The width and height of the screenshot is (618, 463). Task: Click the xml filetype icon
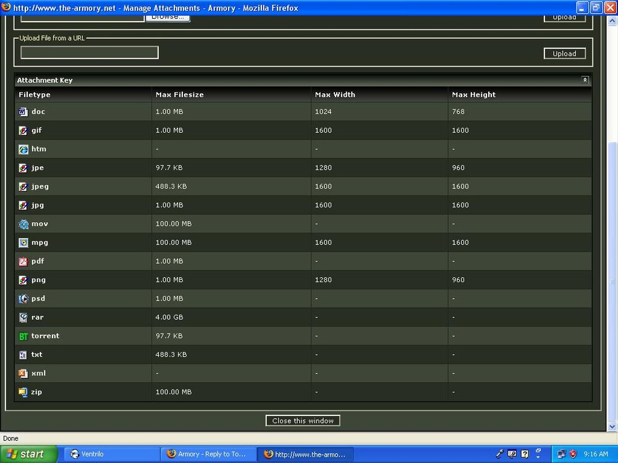(23, 373)
